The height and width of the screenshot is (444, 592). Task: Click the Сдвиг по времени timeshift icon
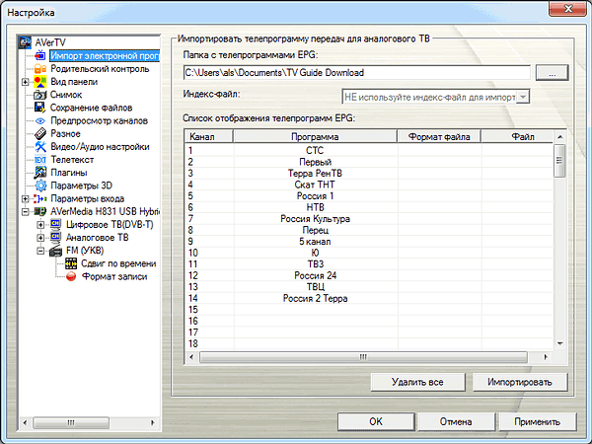[71, 263]
